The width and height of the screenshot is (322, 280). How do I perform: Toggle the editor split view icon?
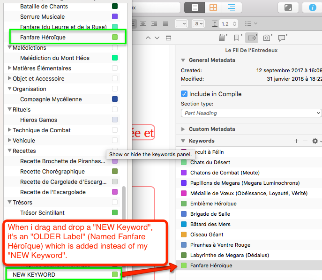coord(169,38)
